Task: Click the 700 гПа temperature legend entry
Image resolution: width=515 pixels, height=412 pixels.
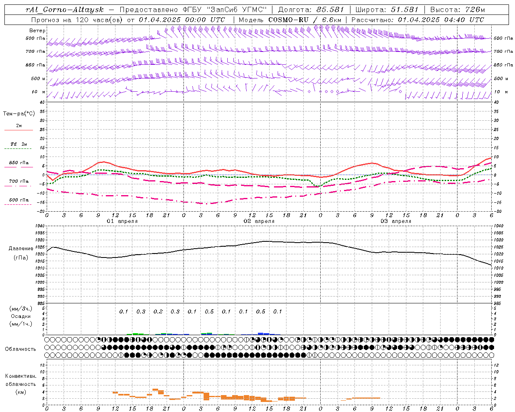Action: point(19,181)
